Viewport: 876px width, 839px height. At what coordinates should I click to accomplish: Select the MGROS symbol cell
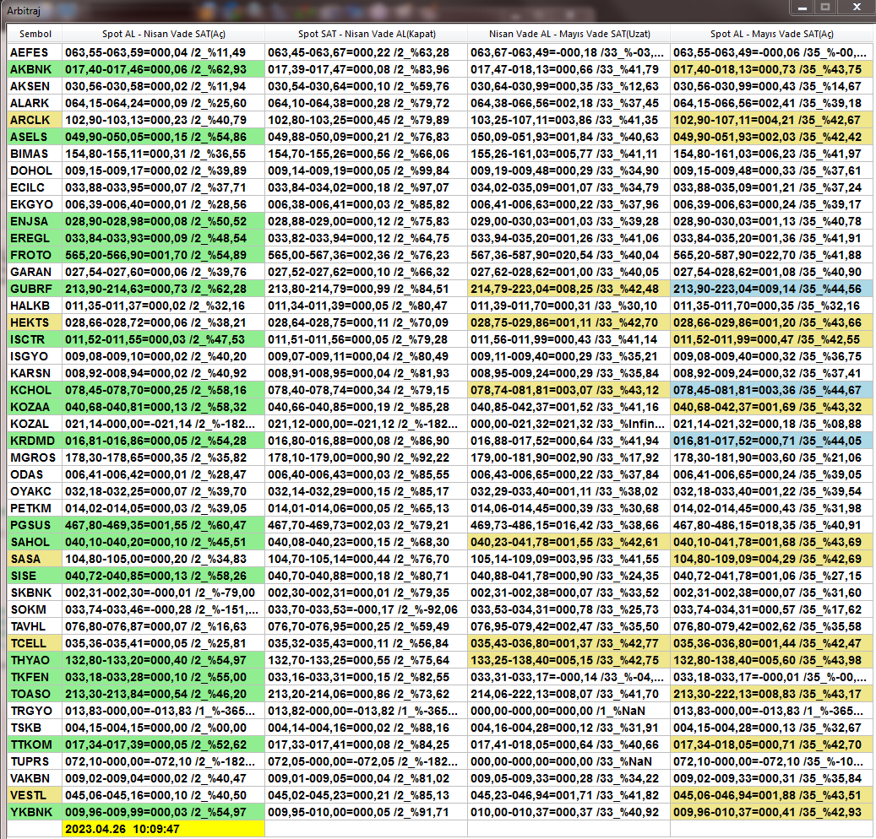[35, 457]
